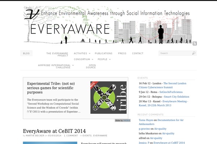
Task: Expand the Activities dropdown arrow
Action: [x=90, y=54]
